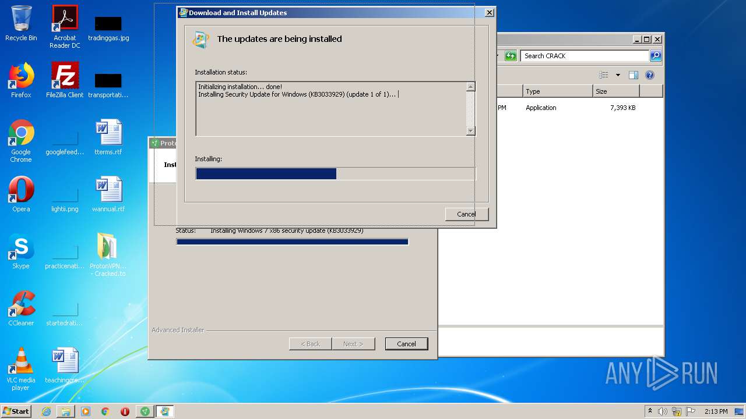Image resolution: width=746 pixels, height=419 pixels.
Task: Click the Start button
Action: (x=16, y=411)
